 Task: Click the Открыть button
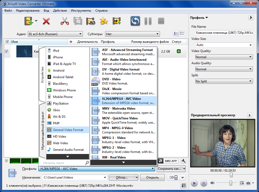[x=152, y=177]
